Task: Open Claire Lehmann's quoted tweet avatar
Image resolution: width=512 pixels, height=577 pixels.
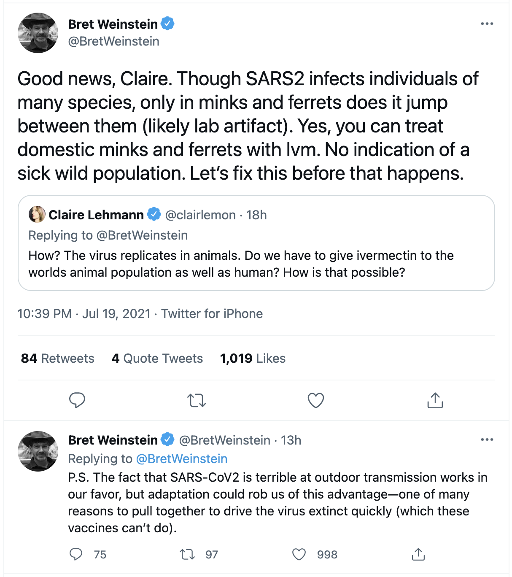Action: (x=37, y=215)
